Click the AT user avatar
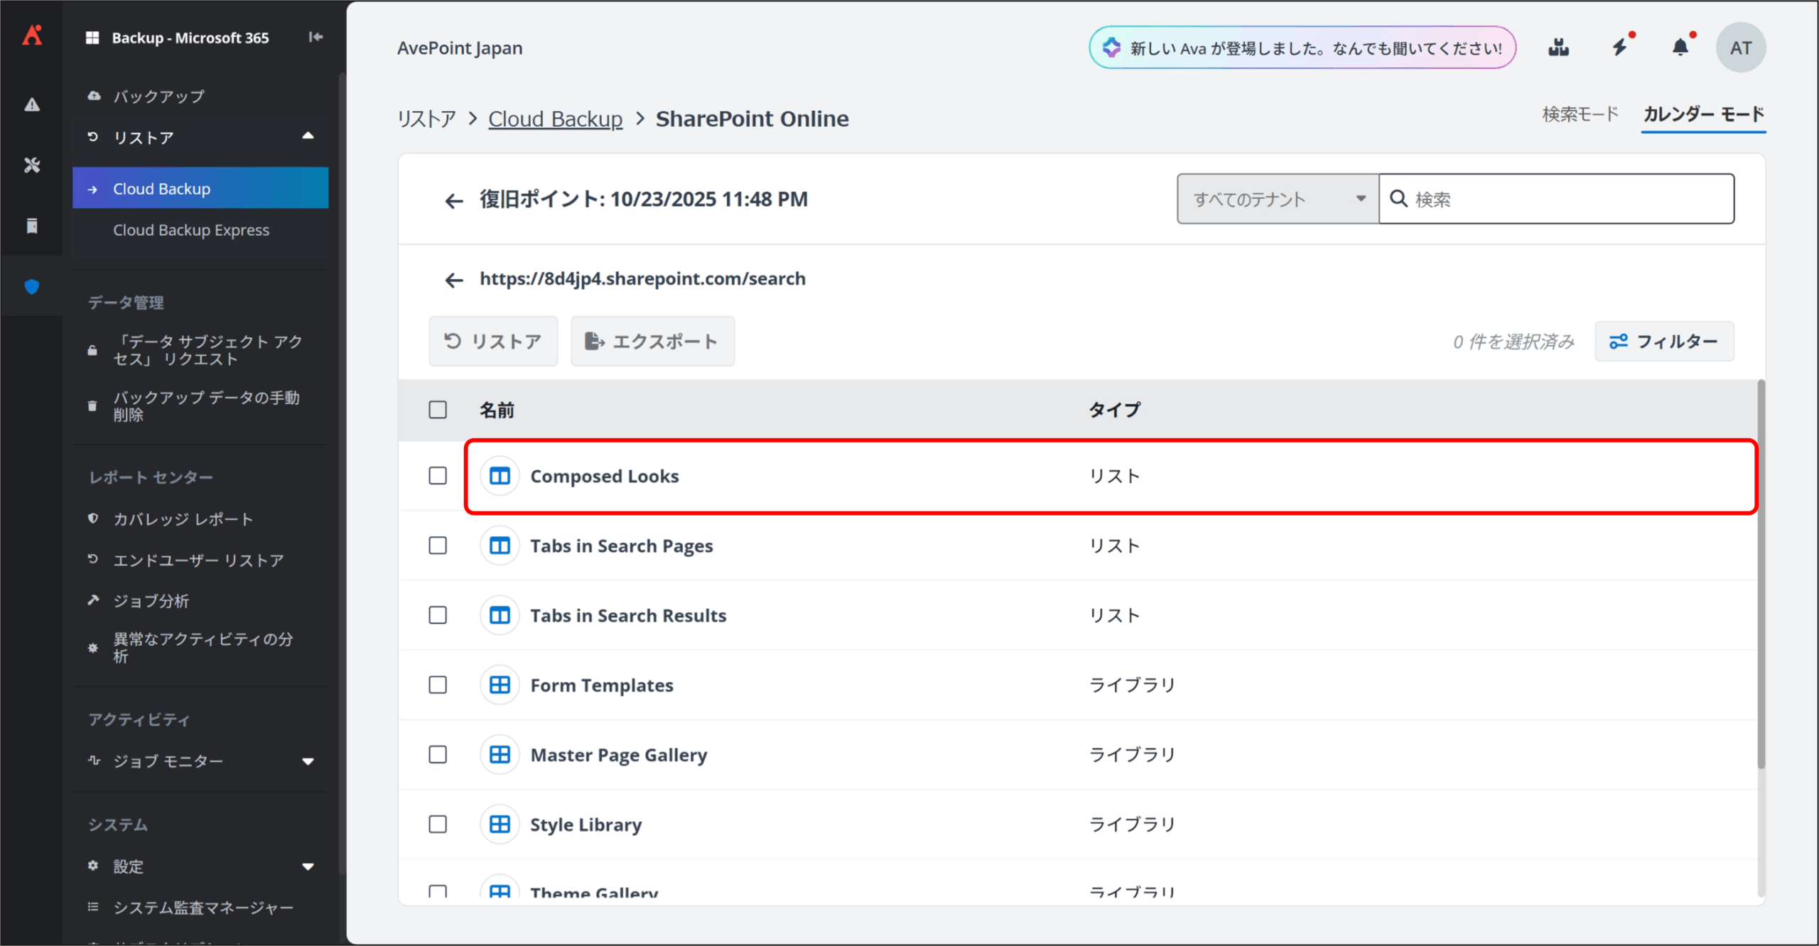Image resolution: width=1819 pixels, height=946 pixels. pyautogui.click(x=1740, y=48)
